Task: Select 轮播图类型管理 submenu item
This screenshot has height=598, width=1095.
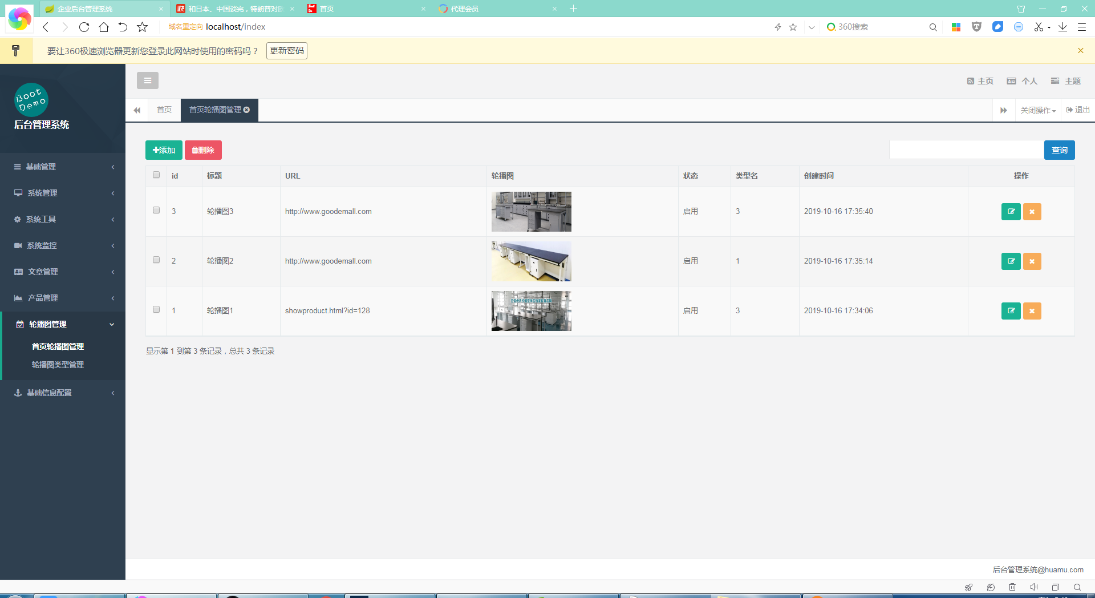Action: [58, 365]
